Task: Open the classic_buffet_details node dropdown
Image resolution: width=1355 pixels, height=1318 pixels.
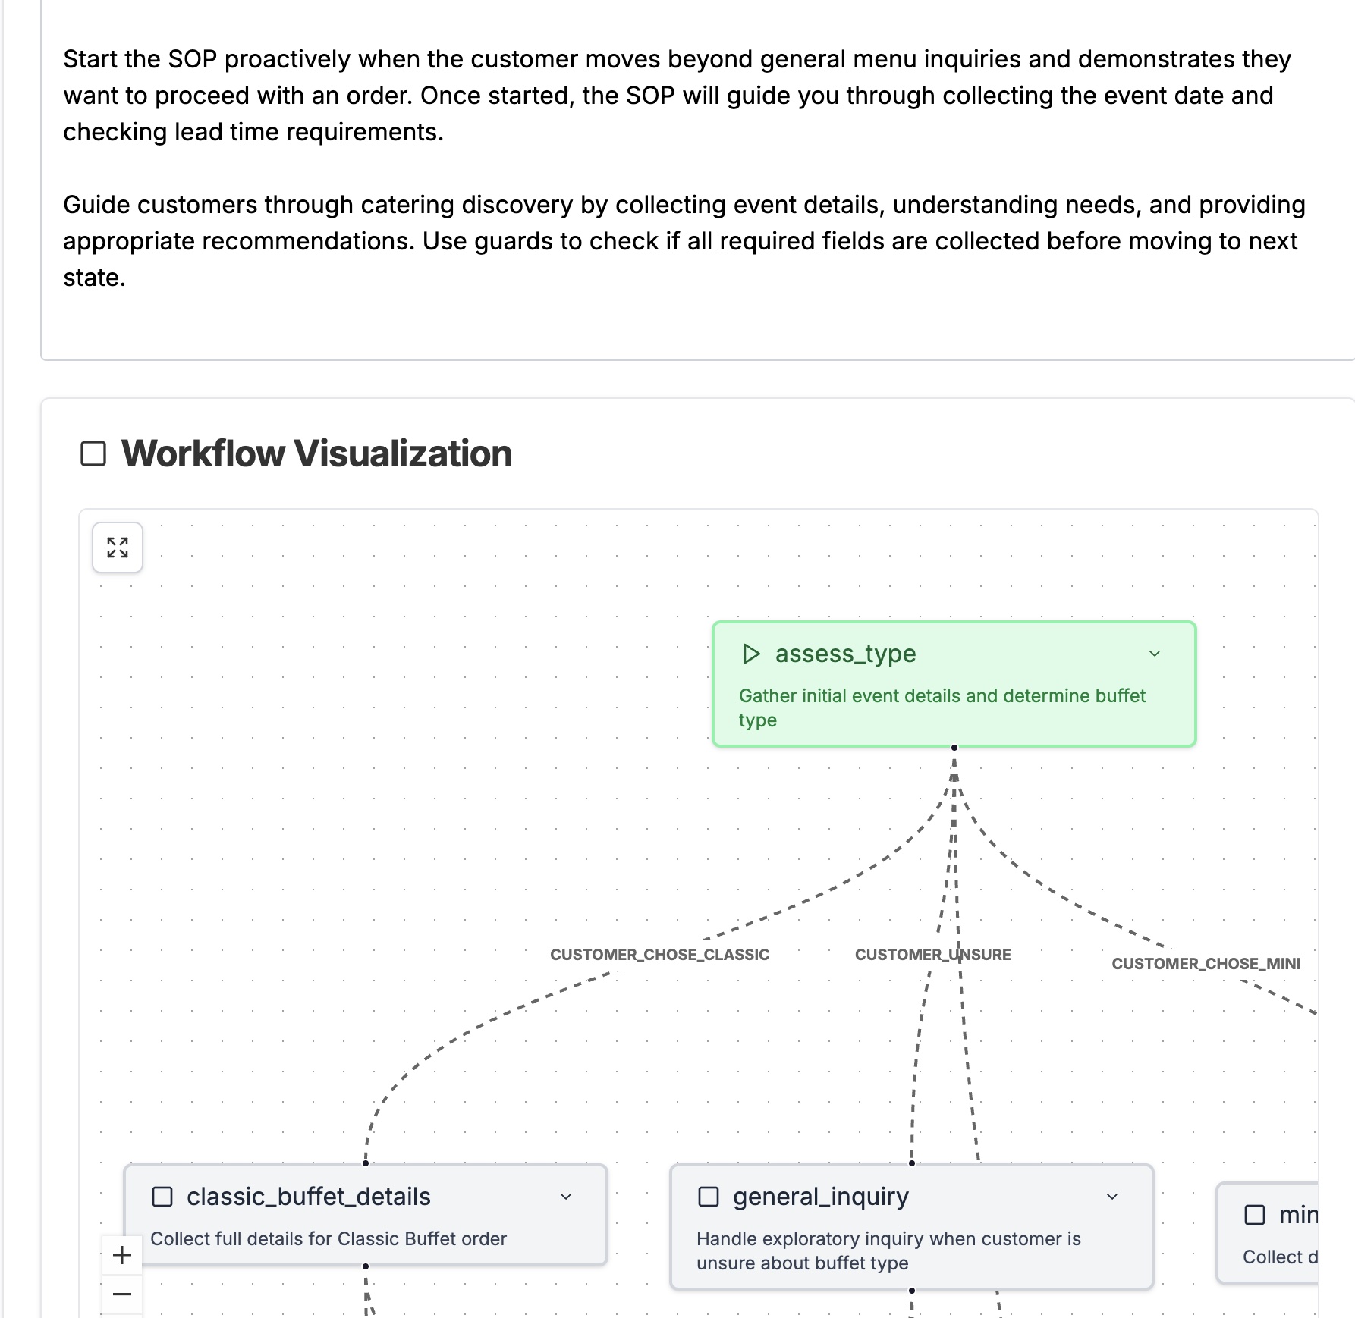Action: (565, 1197)
